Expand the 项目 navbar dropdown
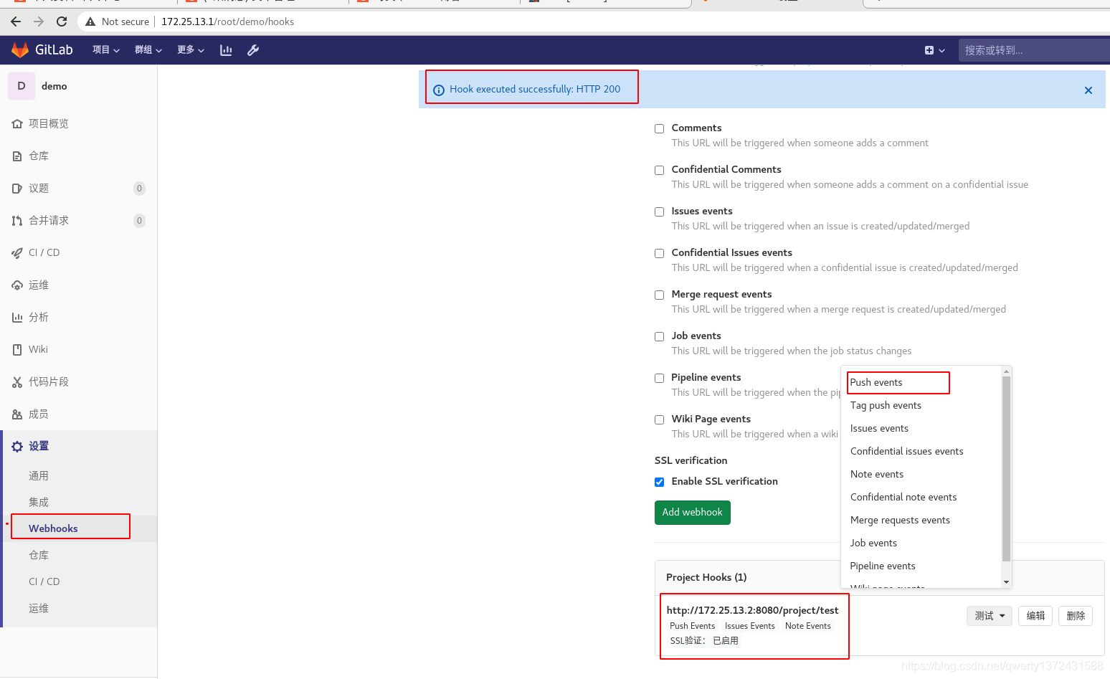Screen dimensions: 1110x679 point(106,50)
